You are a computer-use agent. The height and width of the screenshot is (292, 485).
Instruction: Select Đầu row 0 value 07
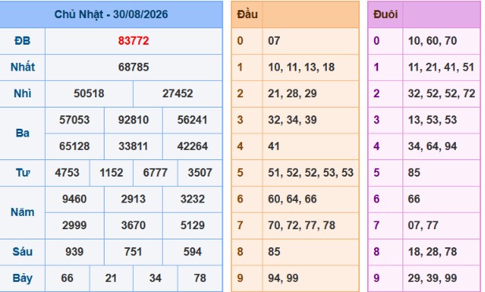pos(274,41)
